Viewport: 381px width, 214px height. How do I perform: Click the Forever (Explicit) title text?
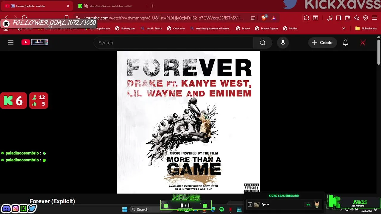52,201
